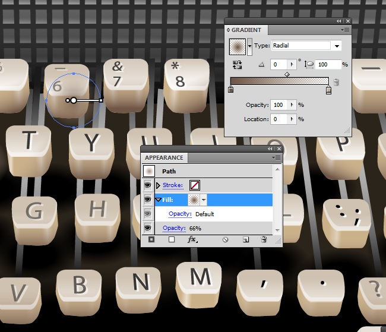This screenshot has height=332, width=386.
Task: Open the Gradient panel options menu
Action: (346, 30)
